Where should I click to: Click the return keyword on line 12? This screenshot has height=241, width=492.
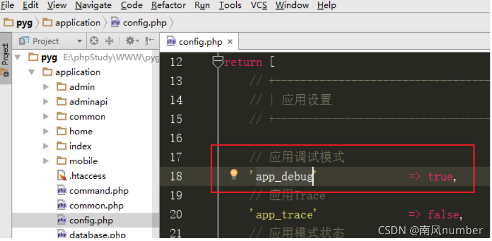tap(243, 62)
